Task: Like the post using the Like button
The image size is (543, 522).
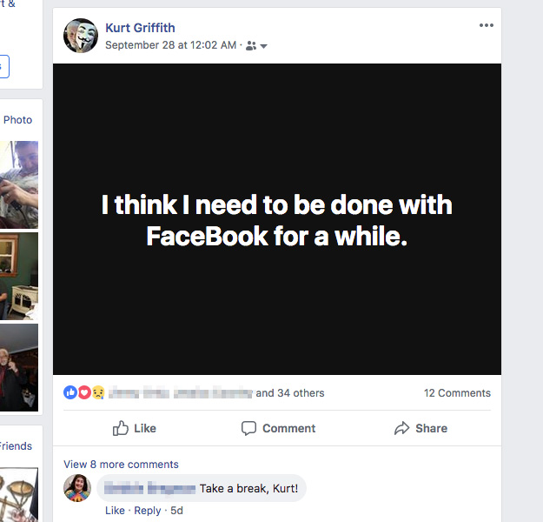Action: (135, 428)
